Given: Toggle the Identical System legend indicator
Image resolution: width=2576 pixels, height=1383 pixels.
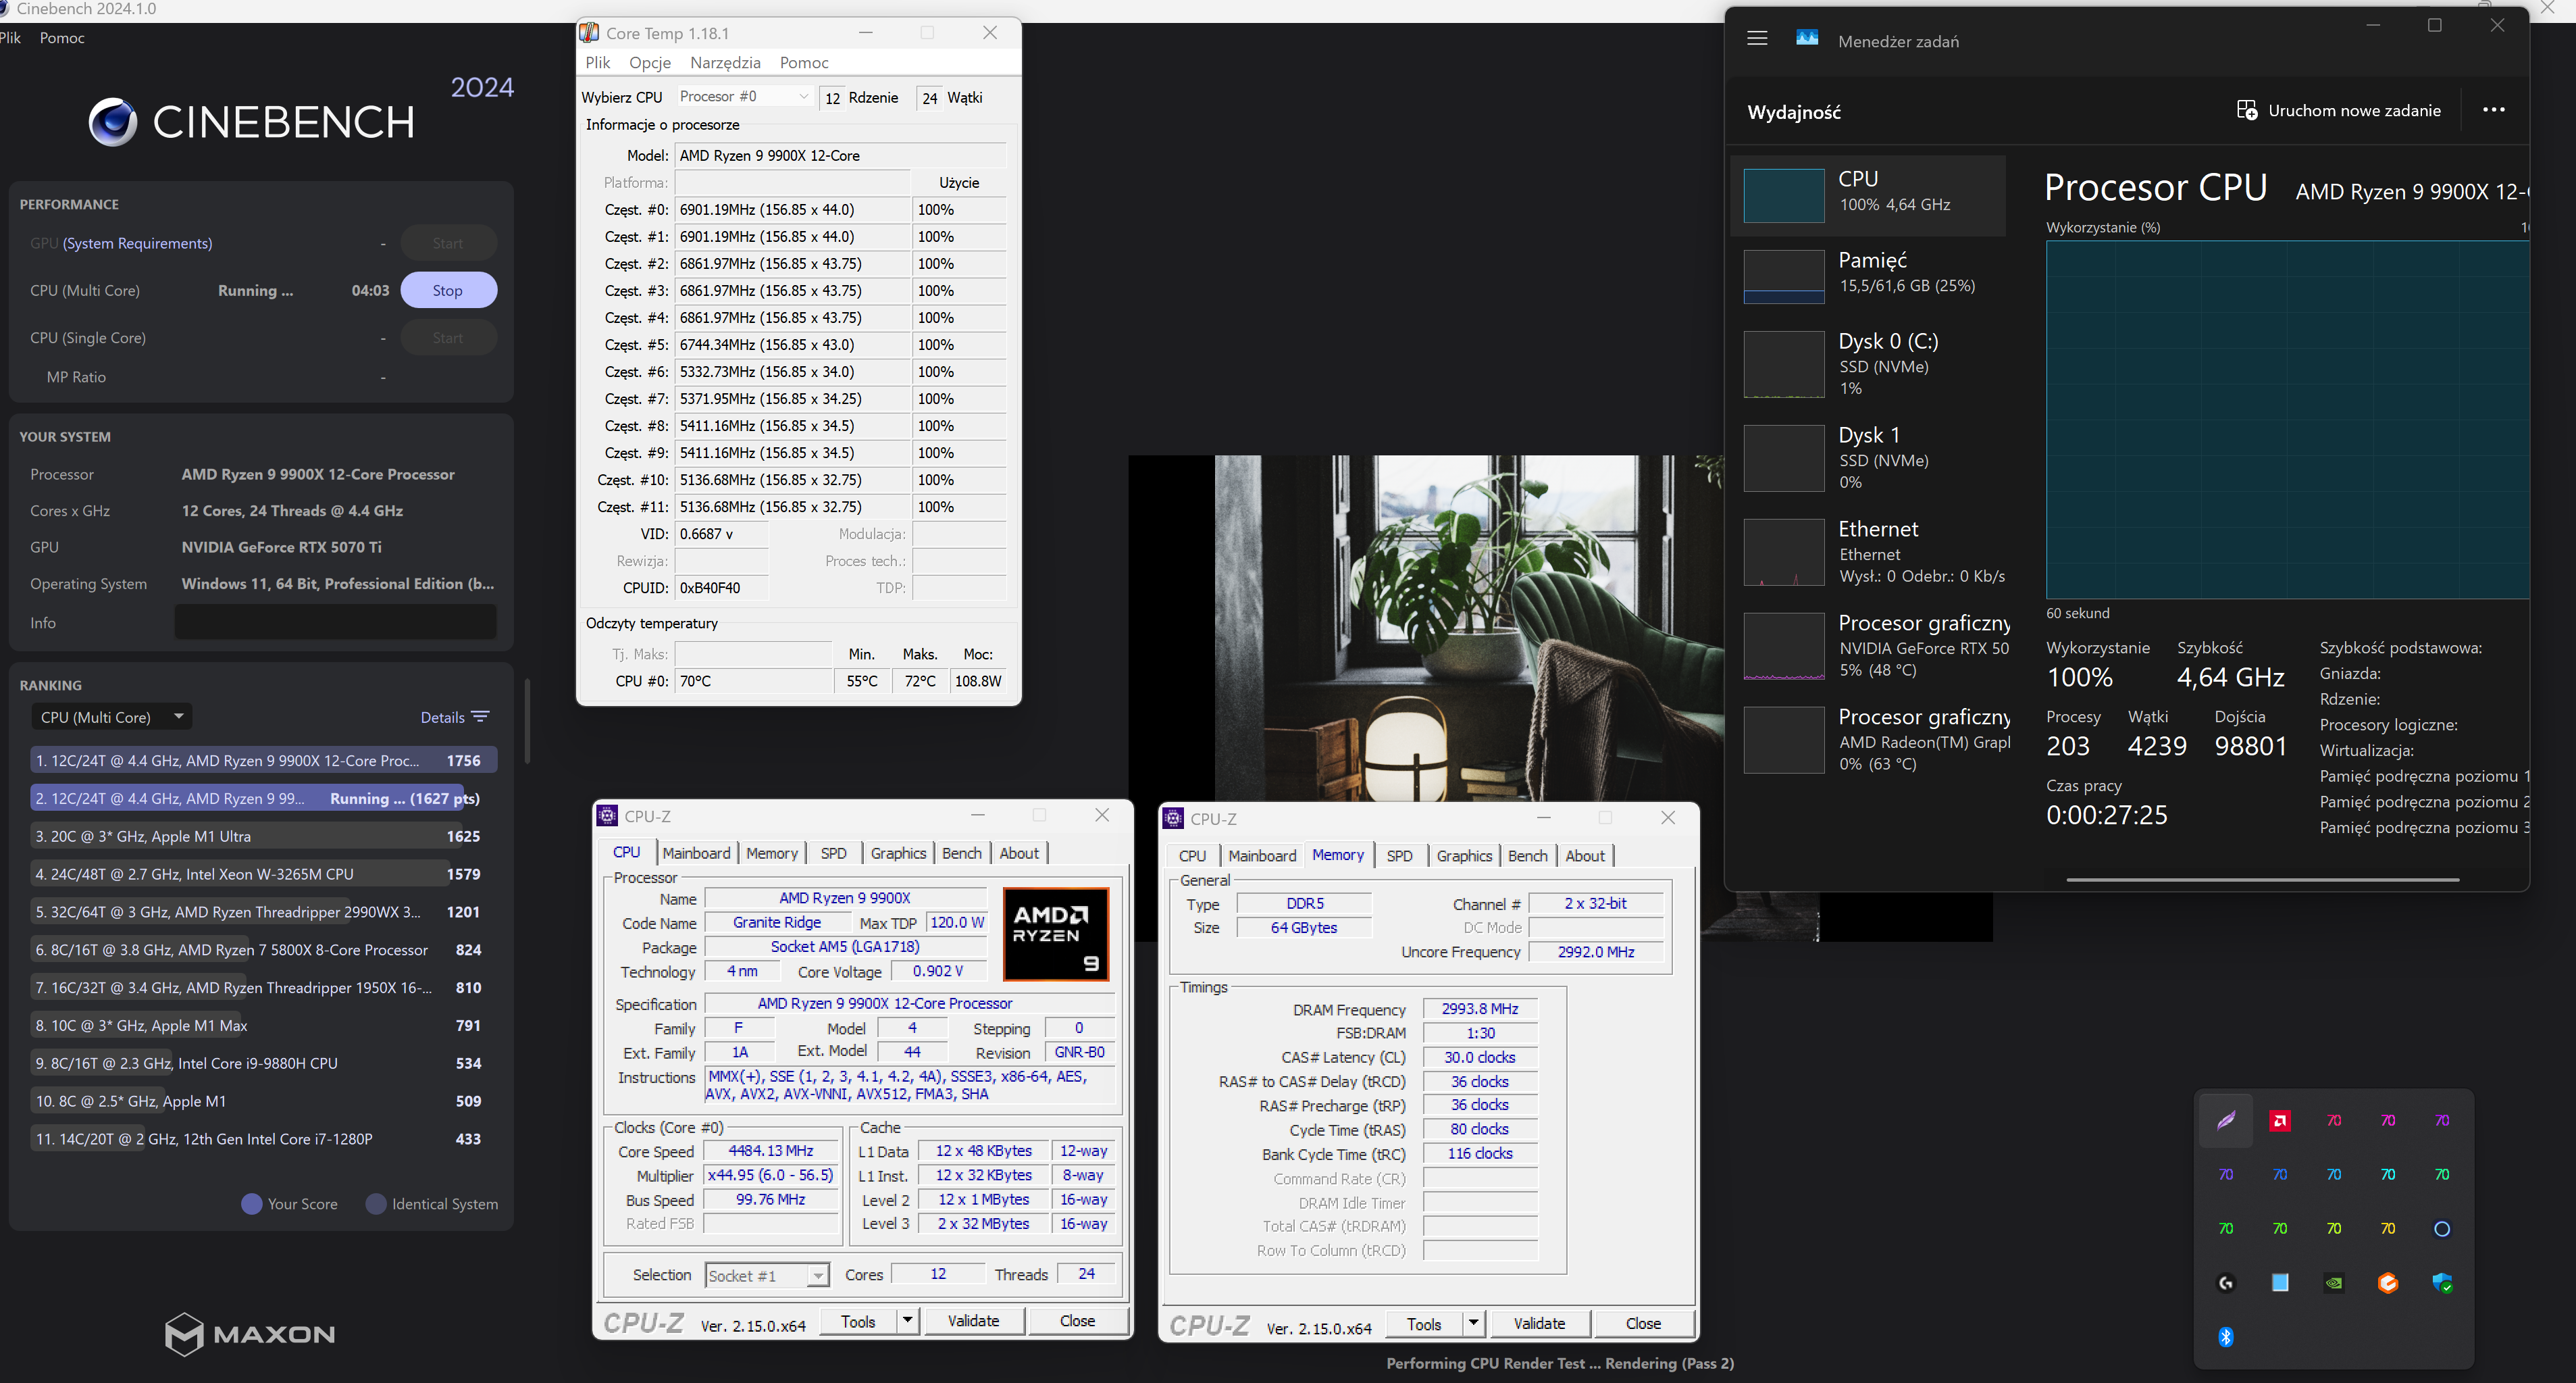Looking at the screenshot, I should click(376, 1203).
